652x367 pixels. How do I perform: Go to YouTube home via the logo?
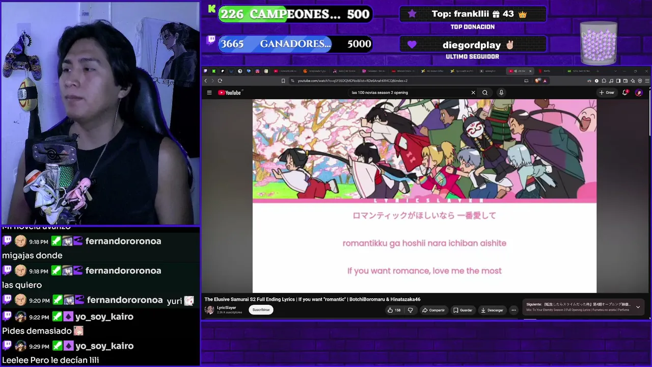pos(229,93)
